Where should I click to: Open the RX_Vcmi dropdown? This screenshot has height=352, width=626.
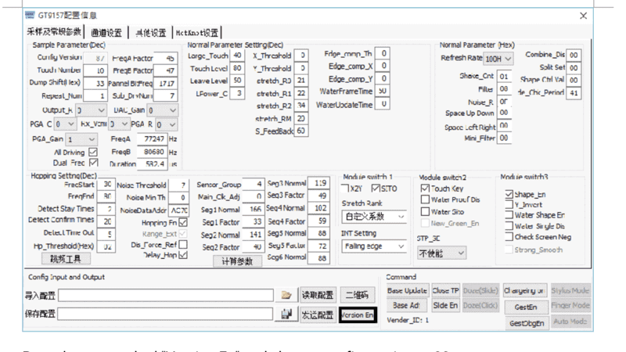tap(119, 124)
